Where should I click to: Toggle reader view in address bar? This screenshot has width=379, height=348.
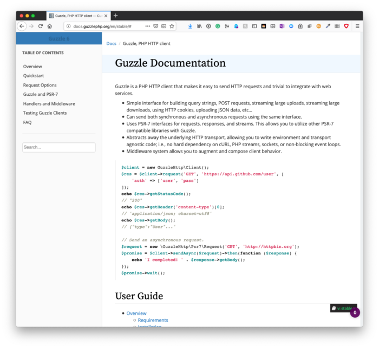(x=164, y=26)
